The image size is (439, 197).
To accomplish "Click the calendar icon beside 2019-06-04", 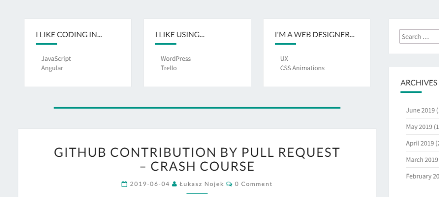I will [124, 184].
